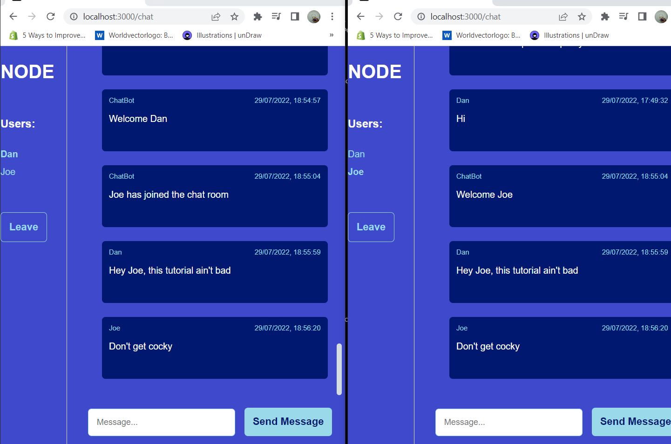Reload the left chat page
This screenshot has height=444, width=671.
[x=50, y=16]
